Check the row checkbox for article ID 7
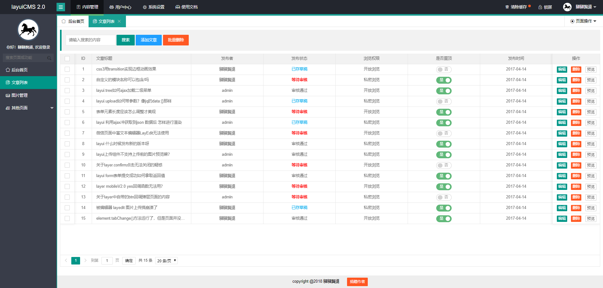Image resolution: width=603 pixels, height=288 pixels. coord(67,133)
